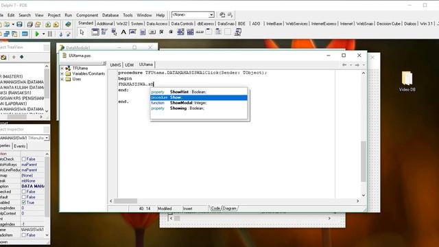Open the desktop layout None dropdown
439x247 pixels.
(211, 15)
